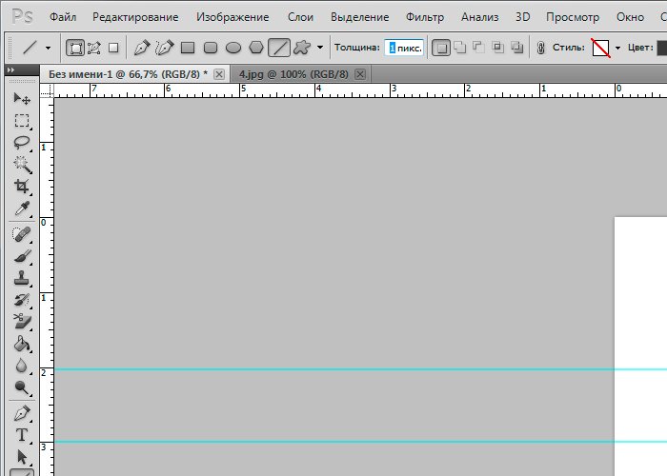
Task: Click the Custom Shape tool button
Action: click(x=302, y=48)
